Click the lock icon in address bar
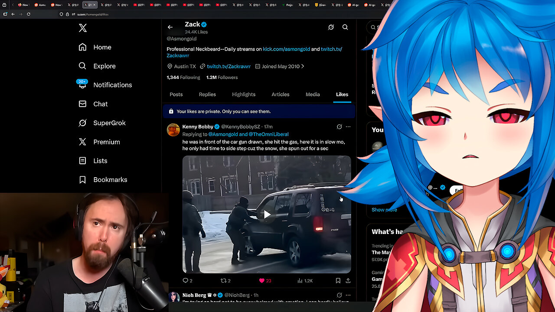555x312 pixels. pos(67,14)
